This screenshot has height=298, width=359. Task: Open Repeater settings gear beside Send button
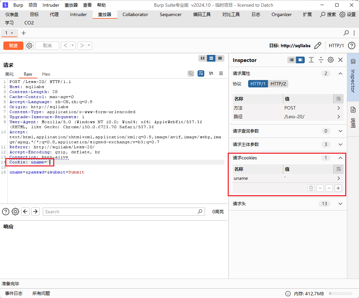(29, 46)
